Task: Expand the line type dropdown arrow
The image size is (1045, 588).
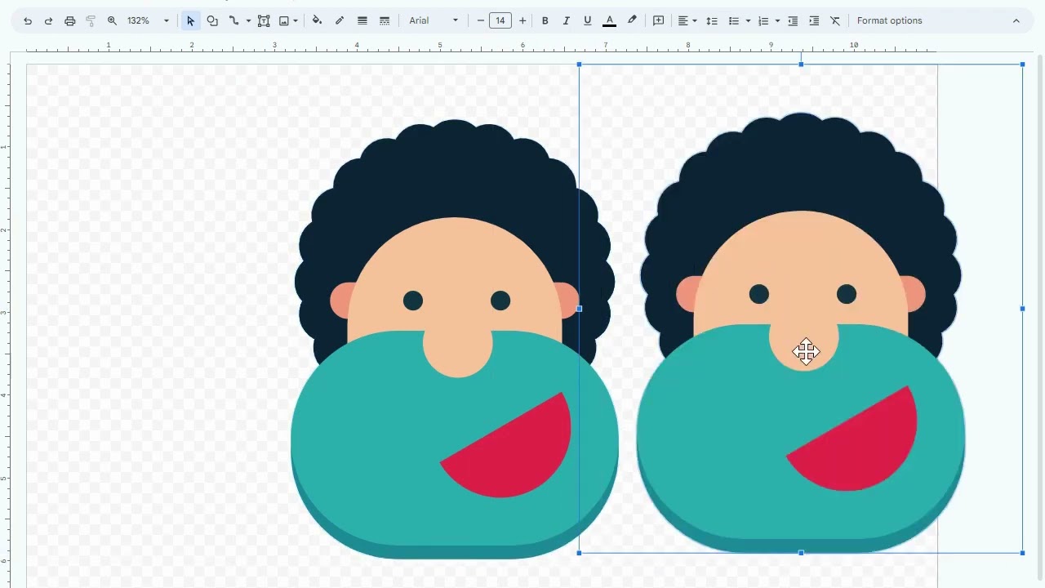Action: pos(247,20)
